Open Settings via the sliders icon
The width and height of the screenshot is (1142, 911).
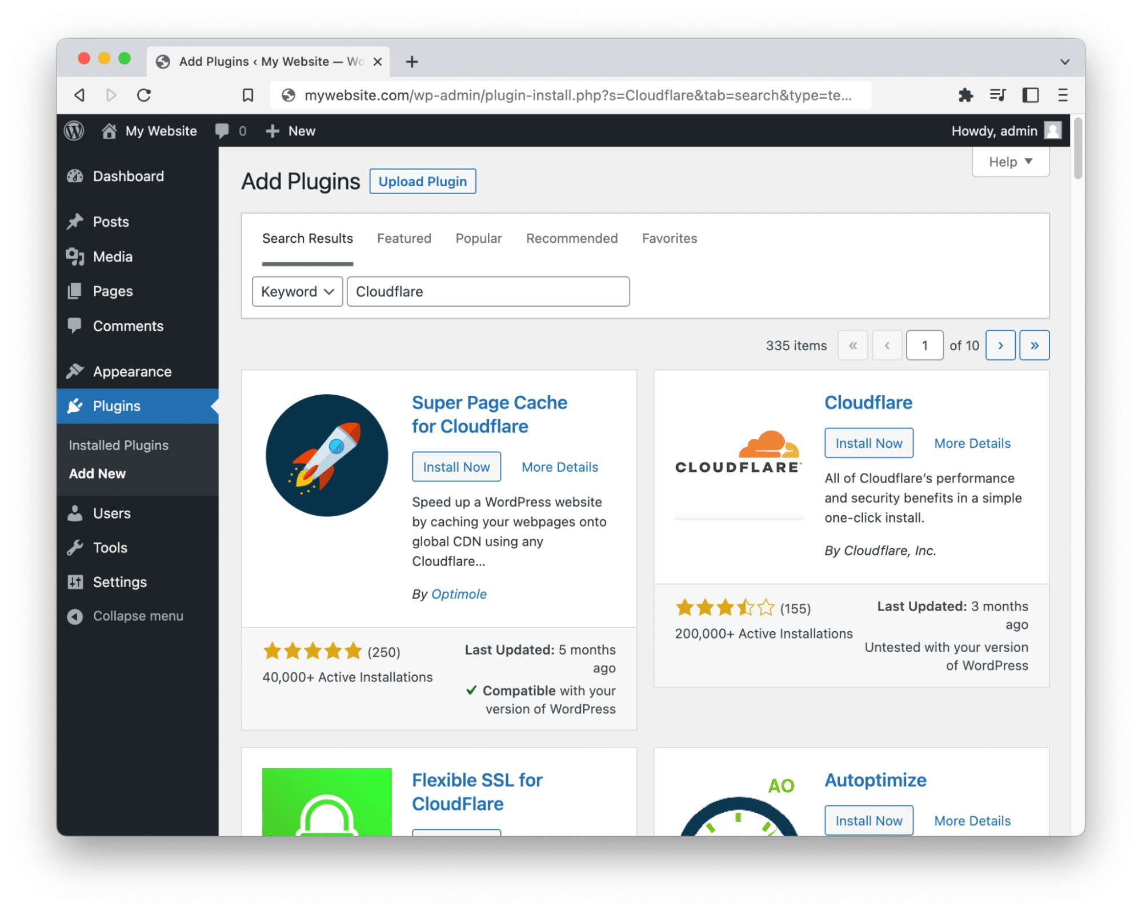75,582
